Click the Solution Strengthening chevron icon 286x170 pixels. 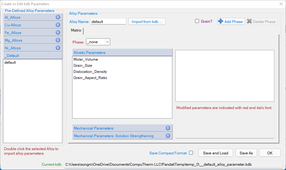(x=168, y=136)
